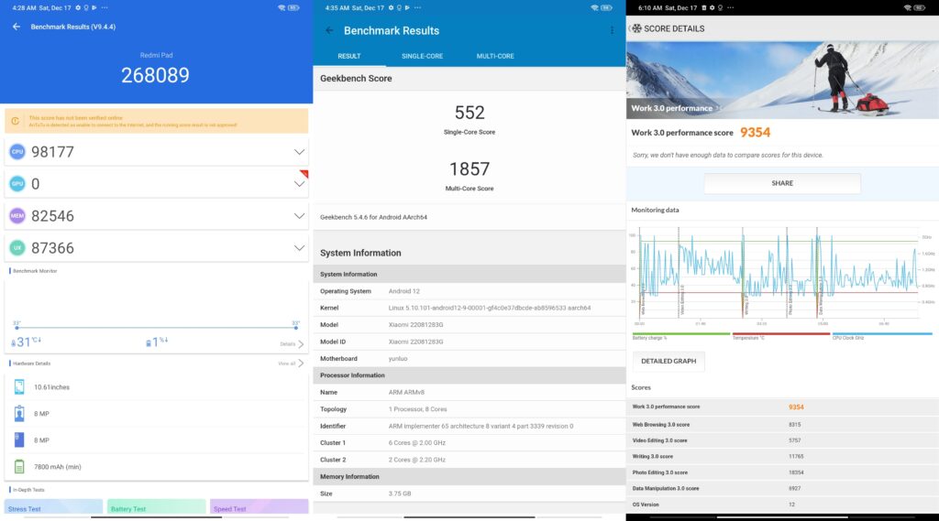Screen dimensions: 939x521
Task: Click the Topology 1 Processor row
Action: [x=469, y=409]
